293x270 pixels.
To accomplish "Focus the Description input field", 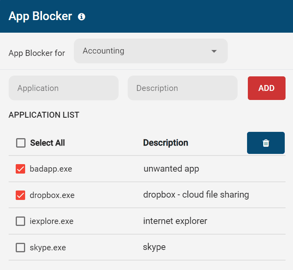I will (x=182, y=88).
